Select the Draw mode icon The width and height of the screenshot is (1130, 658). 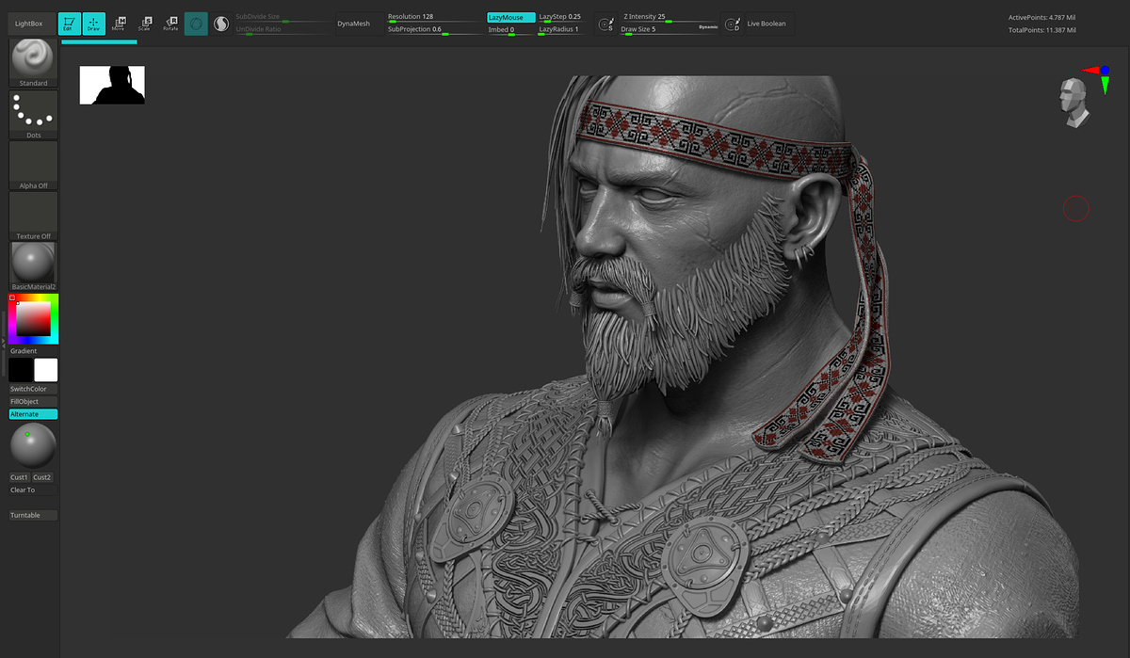94,24
